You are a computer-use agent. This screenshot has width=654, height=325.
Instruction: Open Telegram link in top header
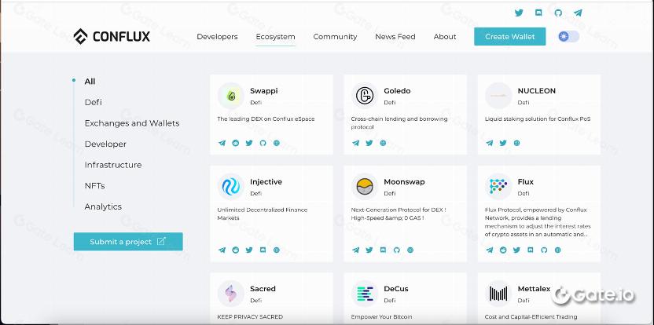click(578, 13)
